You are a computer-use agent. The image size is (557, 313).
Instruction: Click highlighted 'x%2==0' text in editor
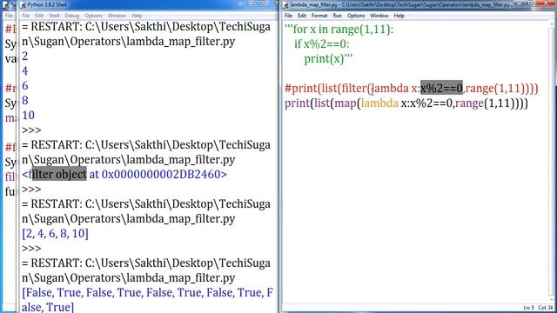pos(441,88)
